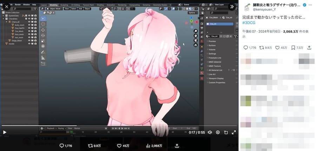This screenshot has width=316, height=151.
Task: Click the sidebar repost icon showing 9.9万
Action: point(261,48)
